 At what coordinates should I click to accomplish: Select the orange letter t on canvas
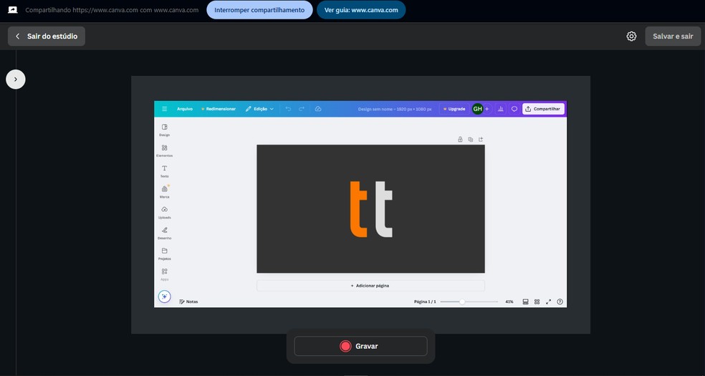tap(358, 209)
